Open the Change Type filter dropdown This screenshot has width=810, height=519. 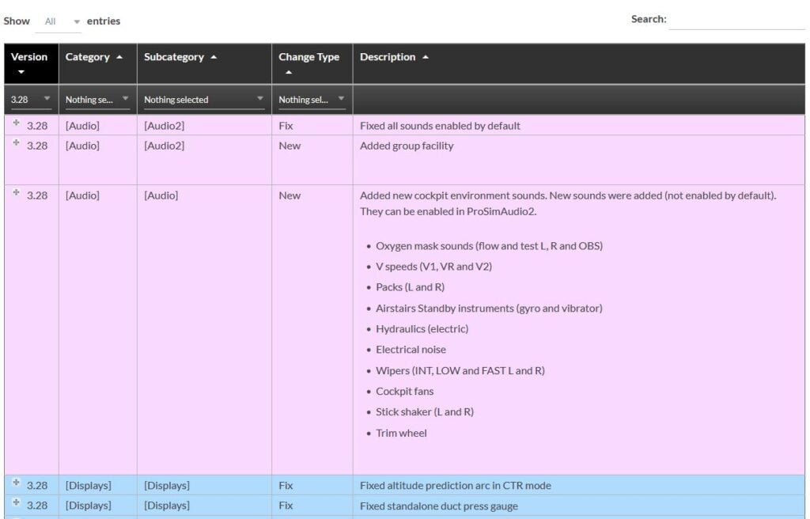coord(312,99)
